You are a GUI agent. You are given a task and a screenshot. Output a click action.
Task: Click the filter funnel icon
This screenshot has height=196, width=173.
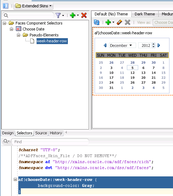(x=58, y=15)
